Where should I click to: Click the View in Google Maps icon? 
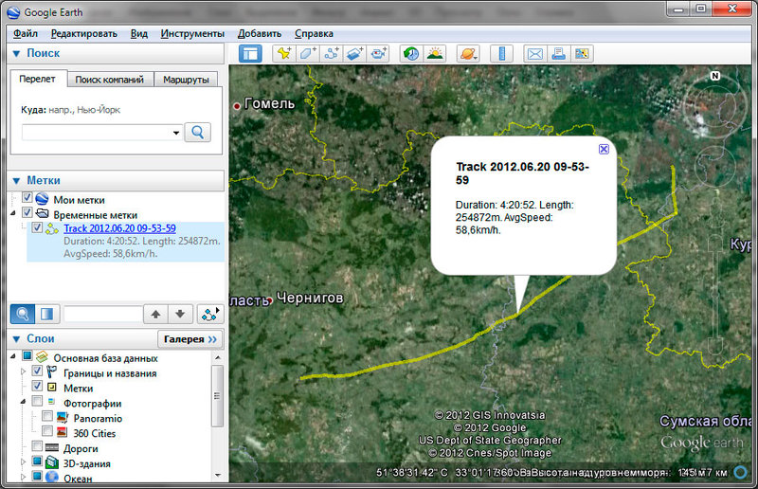[582, 54]
